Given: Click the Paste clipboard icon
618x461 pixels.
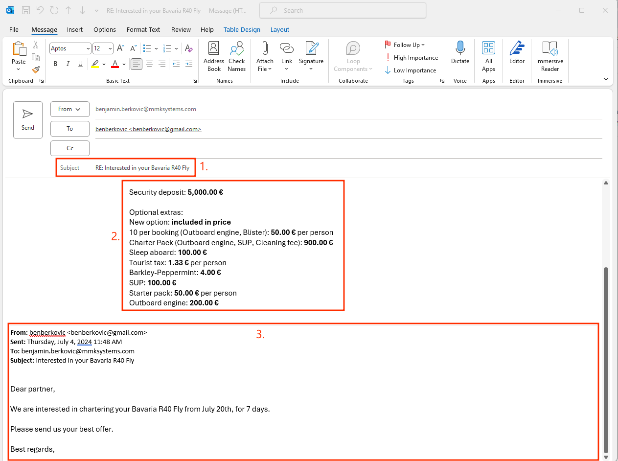Looking at the screenshot, I should coord(19,49).
